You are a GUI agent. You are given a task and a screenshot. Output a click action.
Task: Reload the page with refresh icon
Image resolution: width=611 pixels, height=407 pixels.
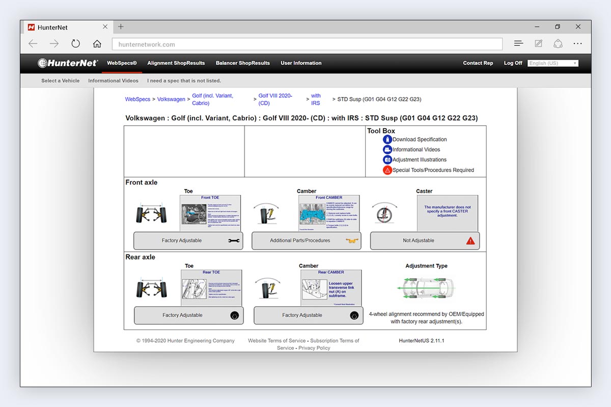click(75, 44)
